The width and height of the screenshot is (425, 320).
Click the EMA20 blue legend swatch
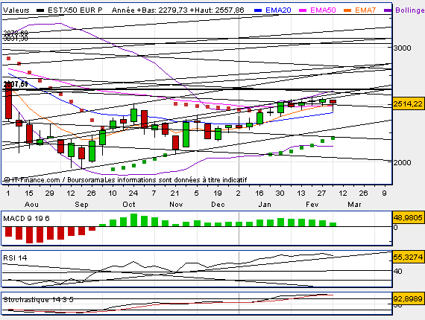pos(258,10)
